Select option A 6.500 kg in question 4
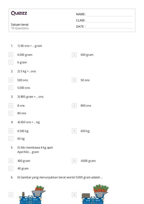This screenshot has width=144, height=204. [11, 131]
